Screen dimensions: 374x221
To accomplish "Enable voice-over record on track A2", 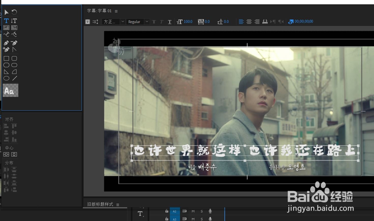I will pos(210,211).
